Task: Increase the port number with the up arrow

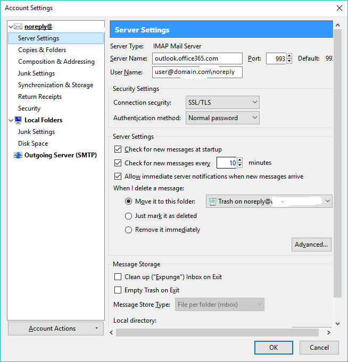Action: 289,56
